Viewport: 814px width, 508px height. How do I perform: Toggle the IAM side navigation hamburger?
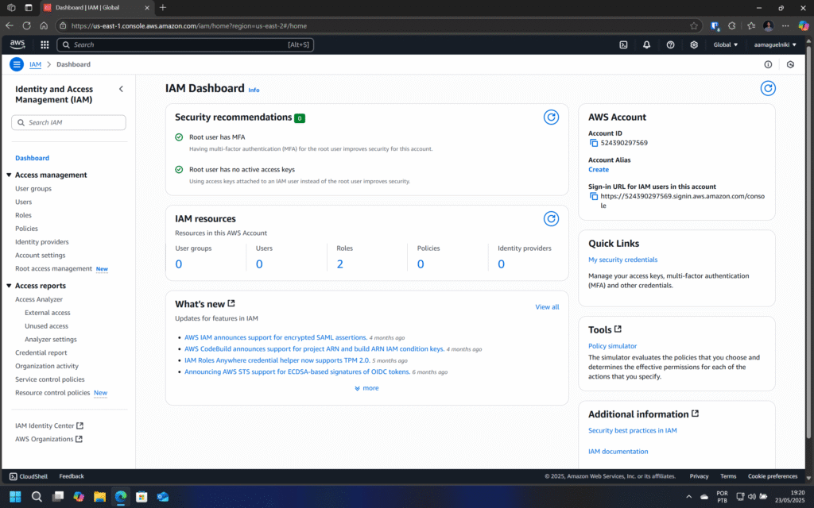pyautogui.click(x=17, y=64)
